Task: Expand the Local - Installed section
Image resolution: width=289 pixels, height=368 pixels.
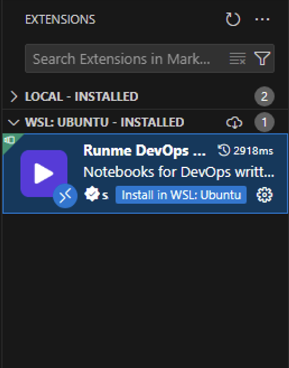Action: 14,96
